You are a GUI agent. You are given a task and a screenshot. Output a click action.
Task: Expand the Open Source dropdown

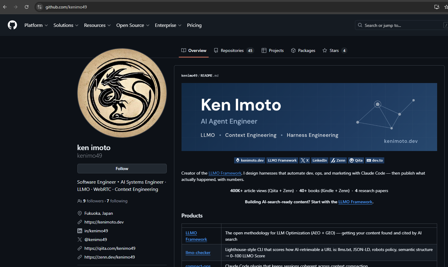[x=133, y=25]
